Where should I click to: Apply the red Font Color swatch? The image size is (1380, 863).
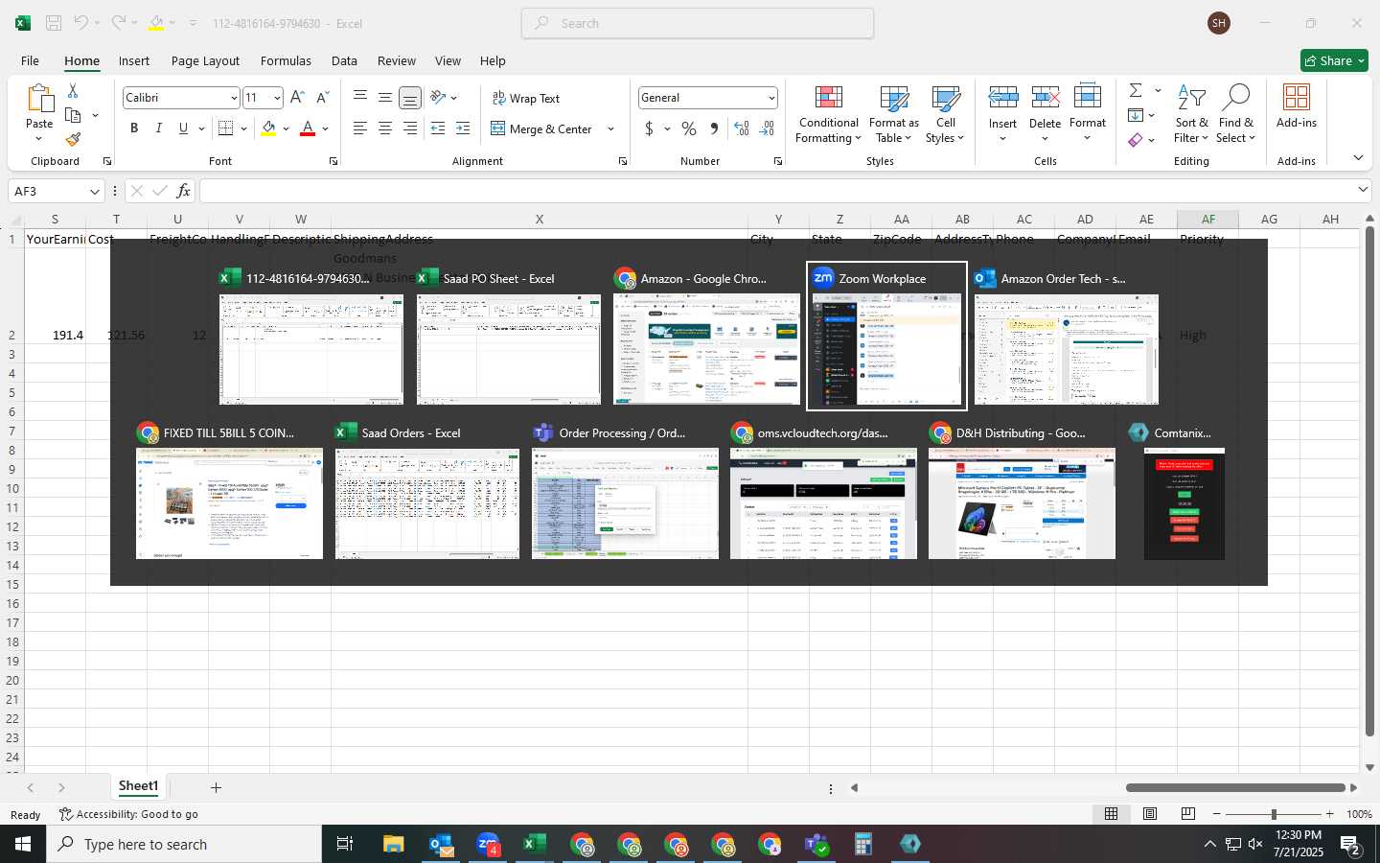point(308,128)
